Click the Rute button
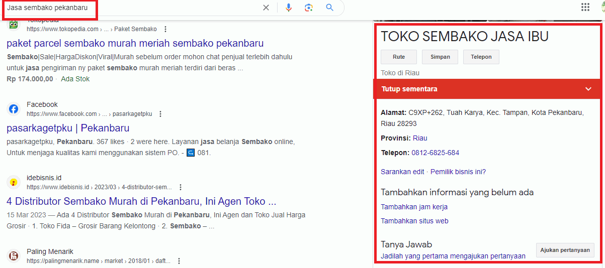The width and height of the screenshot is (605, 268). [x=399, y=57]
